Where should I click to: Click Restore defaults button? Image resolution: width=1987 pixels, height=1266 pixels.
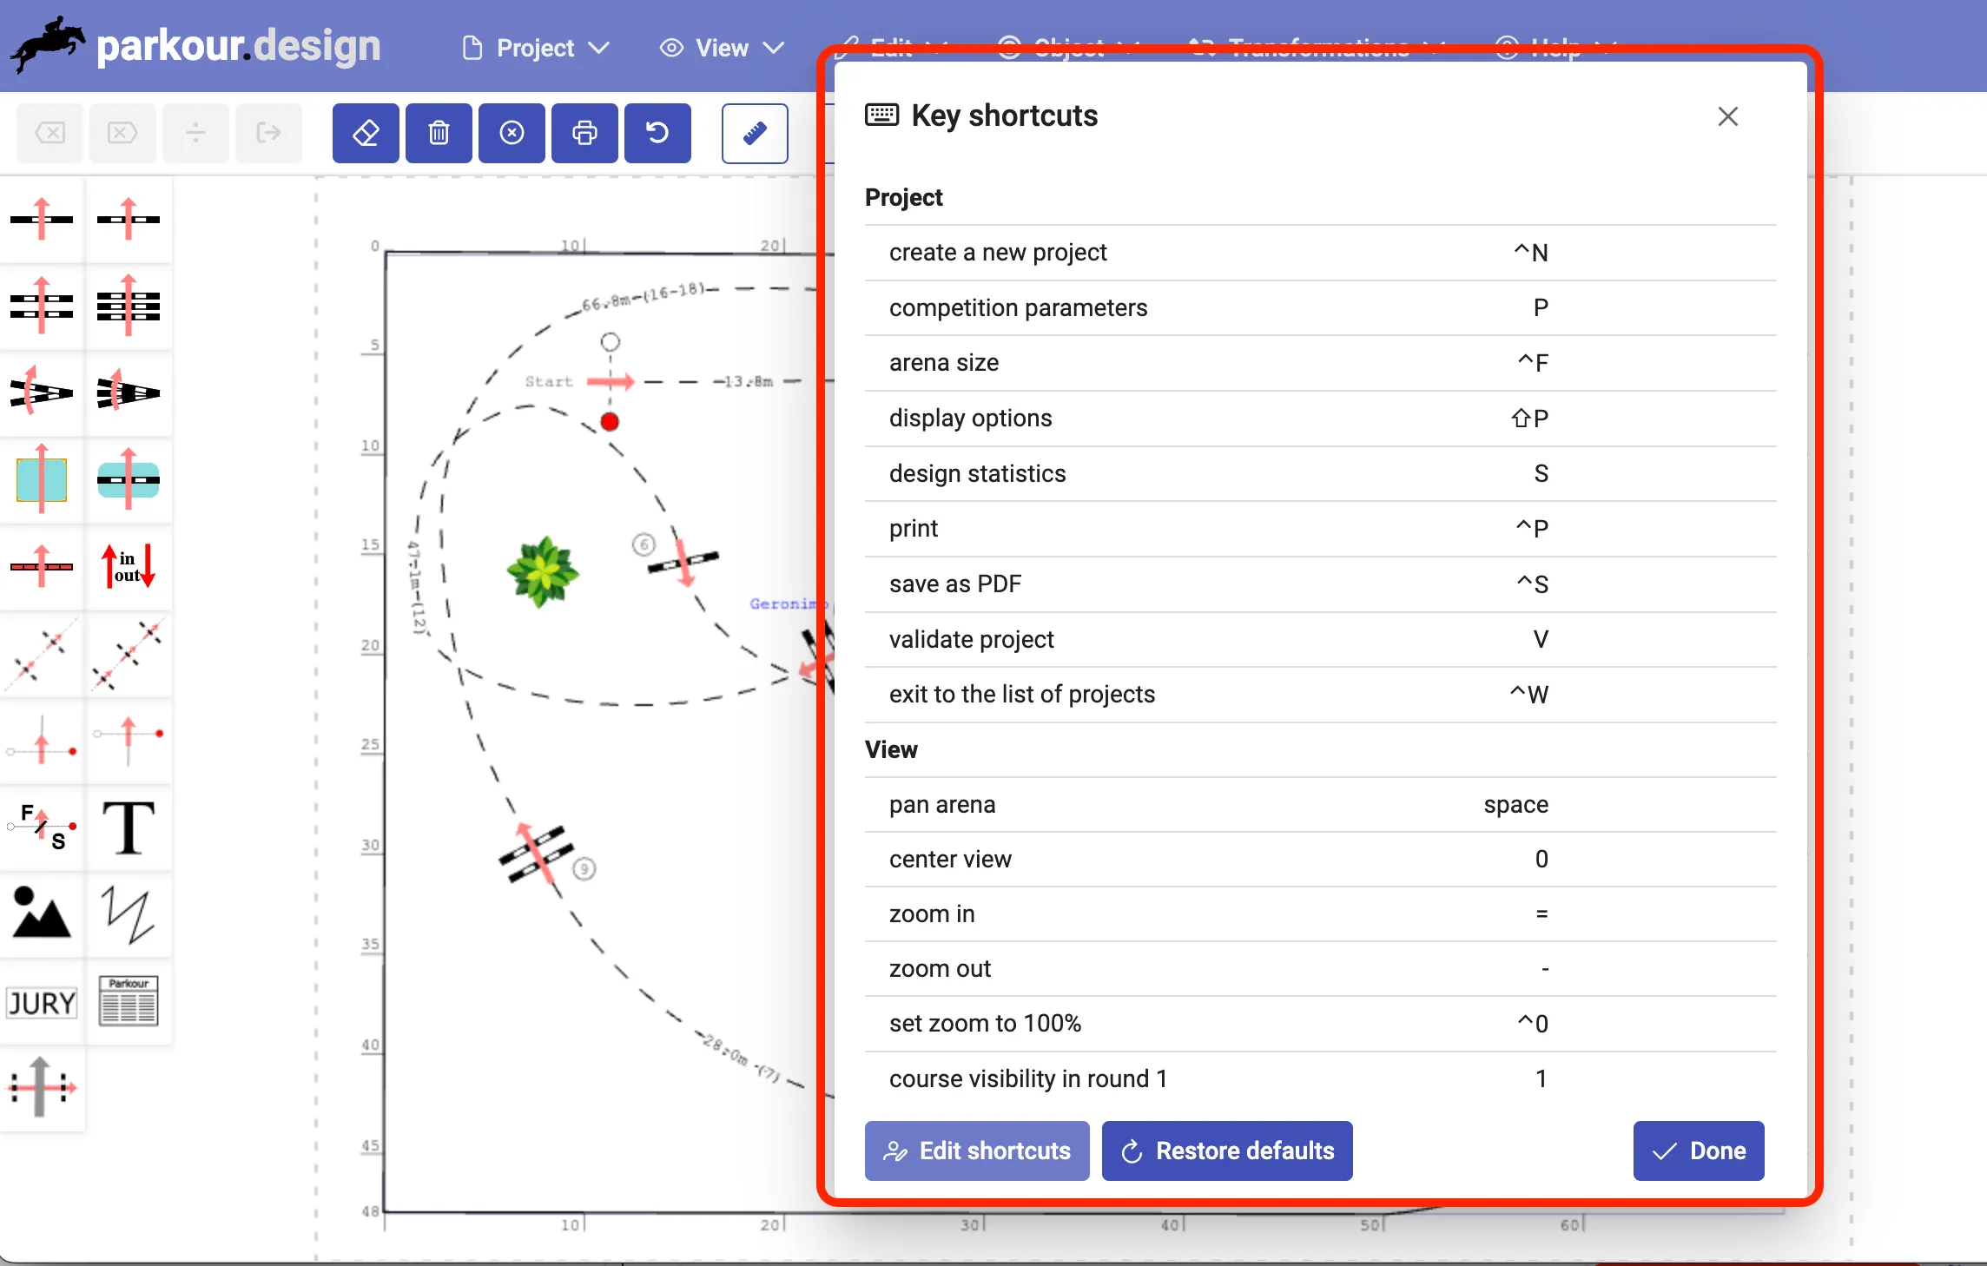[x=1227, y=1151]
